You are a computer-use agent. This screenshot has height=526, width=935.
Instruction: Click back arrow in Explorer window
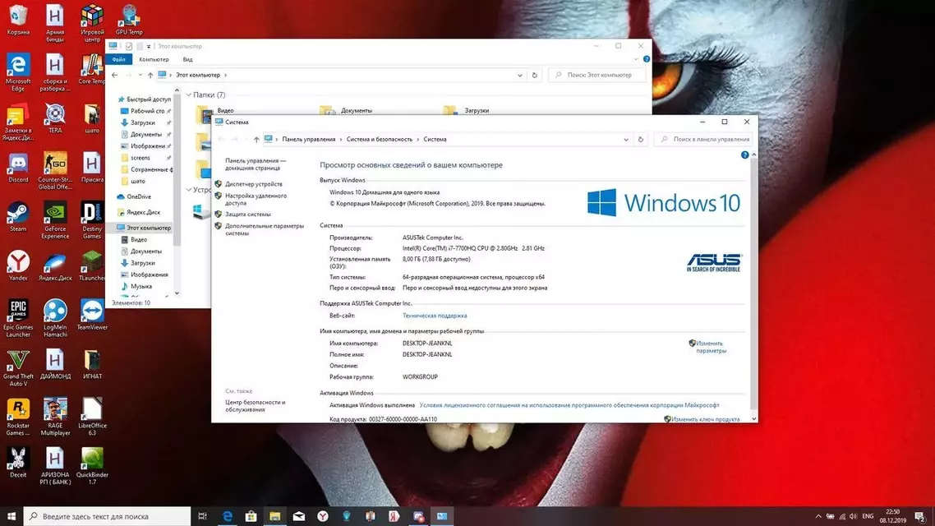[x=114, y=75]
